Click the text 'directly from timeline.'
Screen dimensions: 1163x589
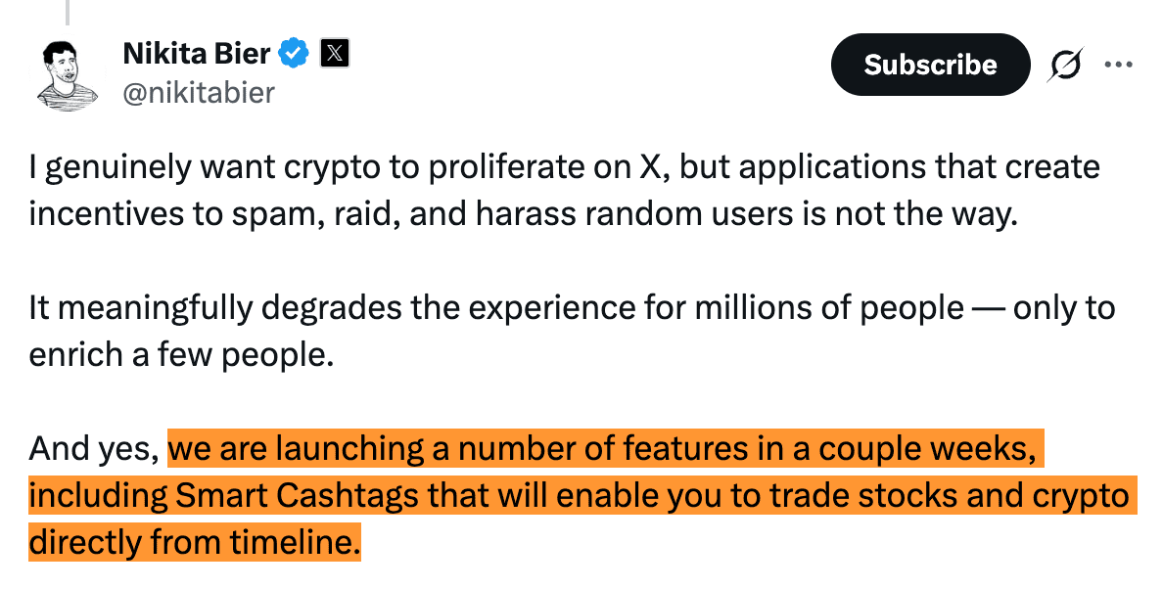195,541
